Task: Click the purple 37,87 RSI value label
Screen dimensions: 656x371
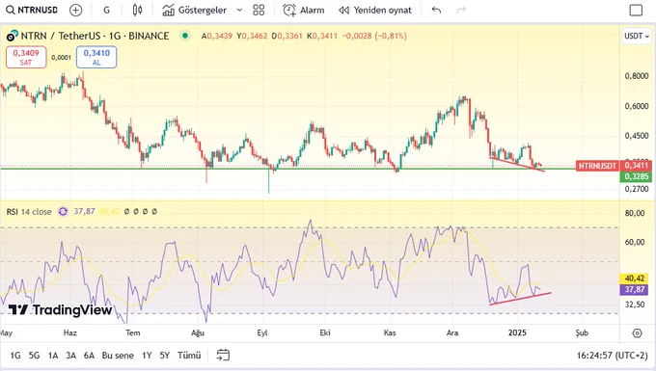Action: click(x=634, y=289)
